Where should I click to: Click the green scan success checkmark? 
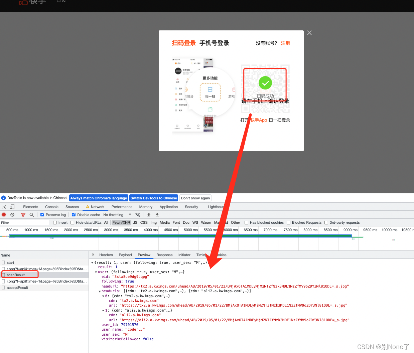[265, 83]
